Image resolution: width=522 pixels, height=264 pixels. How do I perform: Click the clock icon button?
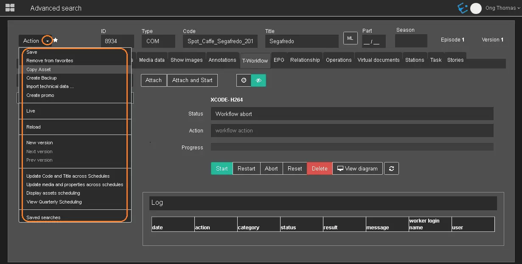pyautogui.click(x=244, y=80)
